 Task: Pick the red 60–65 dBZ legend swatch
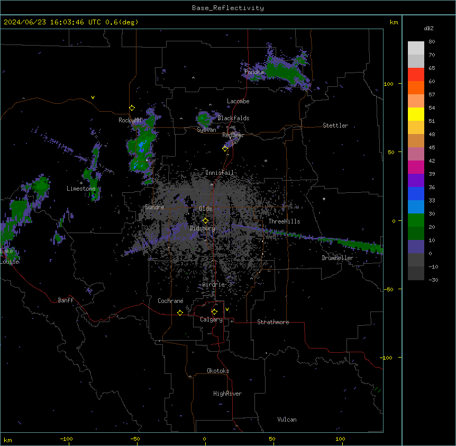point(416,75)
